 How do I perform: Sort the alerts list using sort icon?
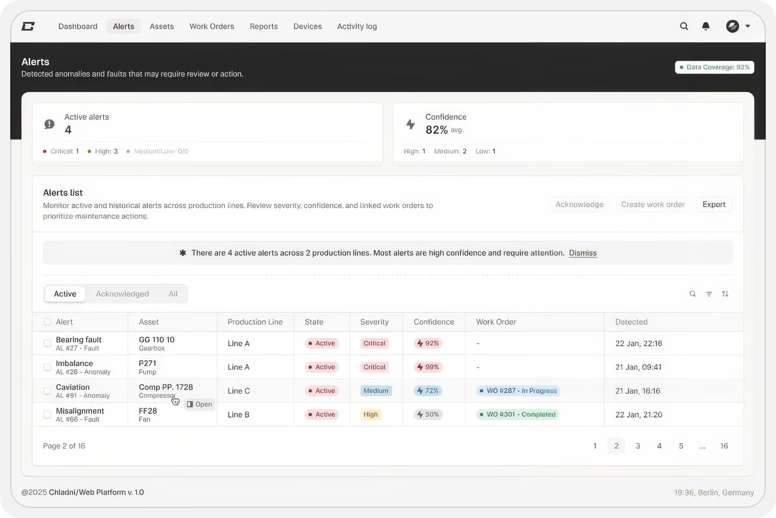tap(725, 294)
